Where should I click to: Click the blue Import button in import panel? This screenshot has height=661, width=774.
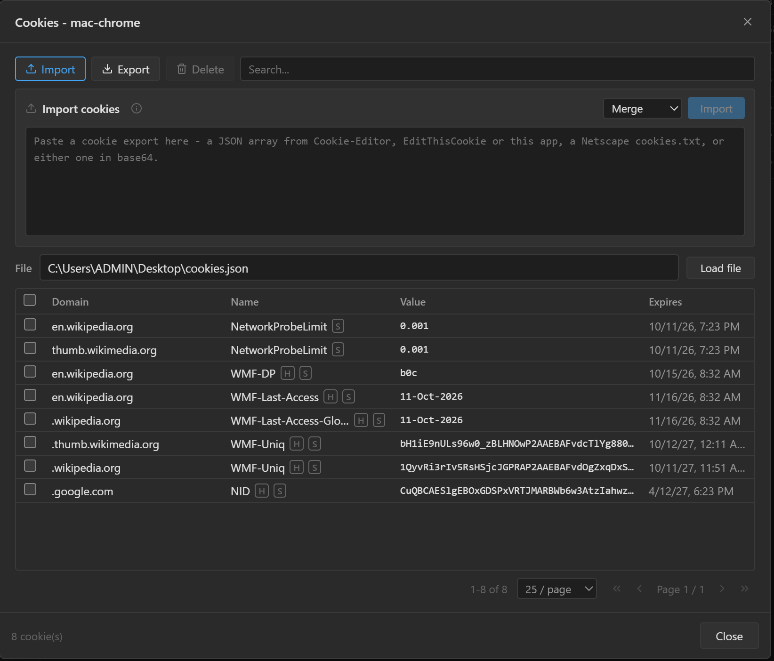tap(716, 108)
